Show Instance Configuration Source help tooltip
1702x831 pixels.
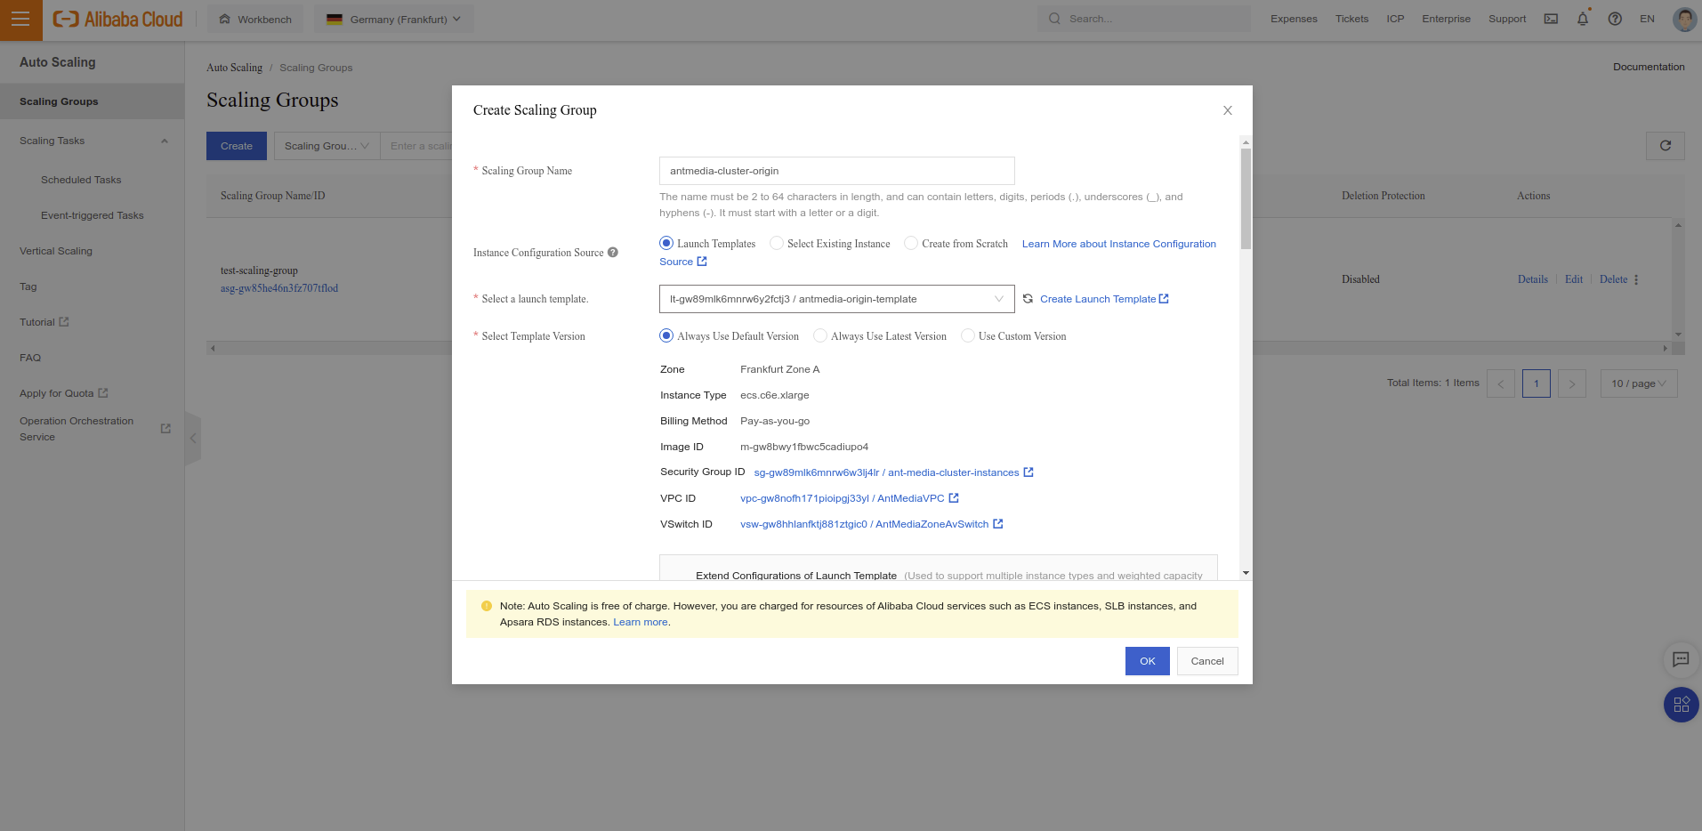(612, 253)
